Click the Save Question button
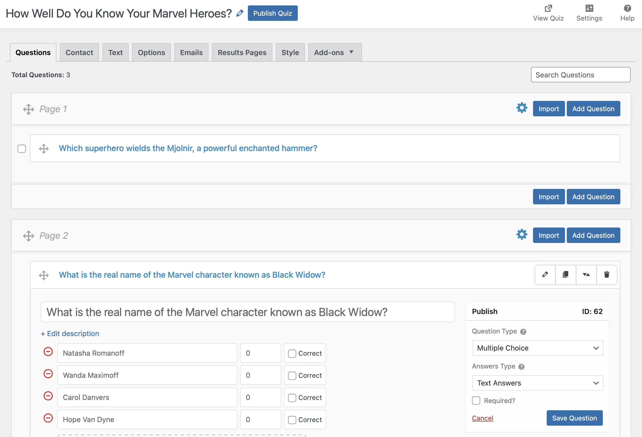The height and width of the screenshot is (437, 642). pos(574,417)
